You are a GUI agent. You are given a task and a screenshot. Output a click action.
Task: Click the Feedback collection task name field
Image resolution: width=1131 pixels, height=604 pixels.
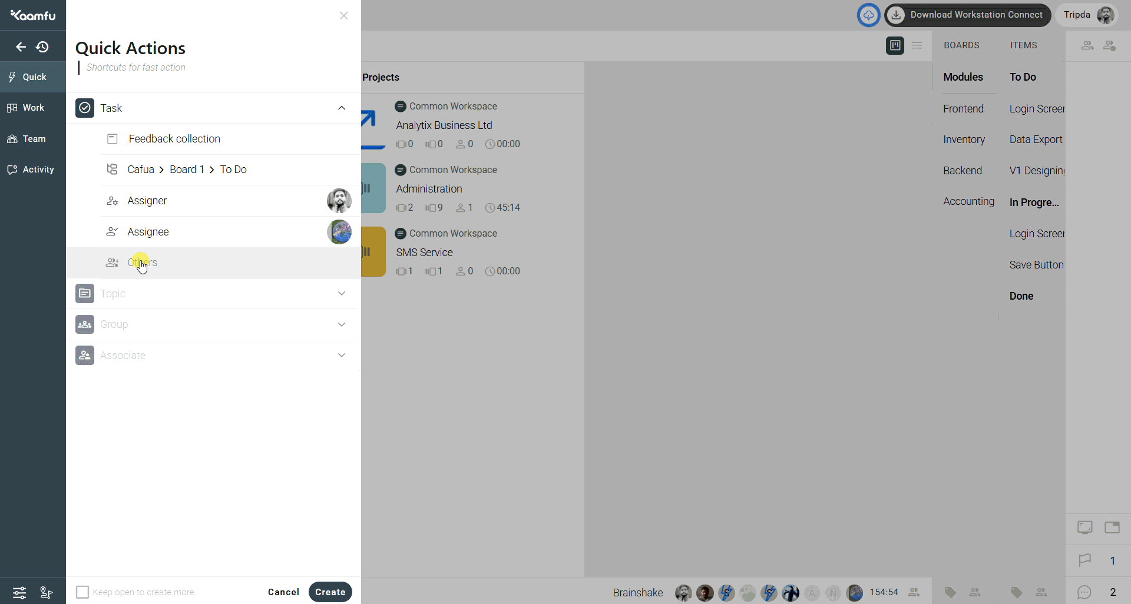tap(174, 139)
